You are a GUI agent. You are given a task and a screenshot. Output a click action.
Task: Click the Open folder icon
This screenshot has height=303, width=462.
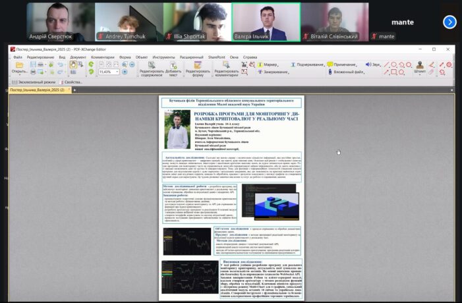19,65
